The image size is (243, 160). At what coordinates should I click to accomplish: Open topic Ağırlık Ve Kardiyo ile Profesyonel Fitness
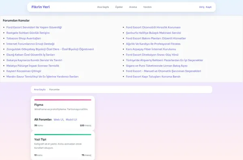click(x=153, y=44)
